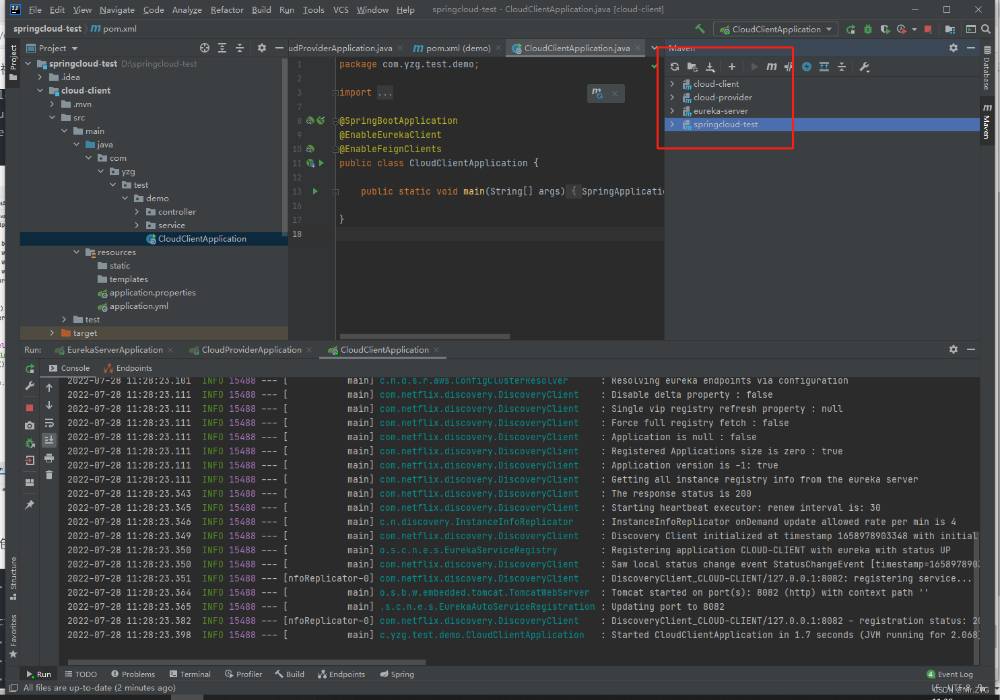Collapse all Maven tree nodes

842,67
